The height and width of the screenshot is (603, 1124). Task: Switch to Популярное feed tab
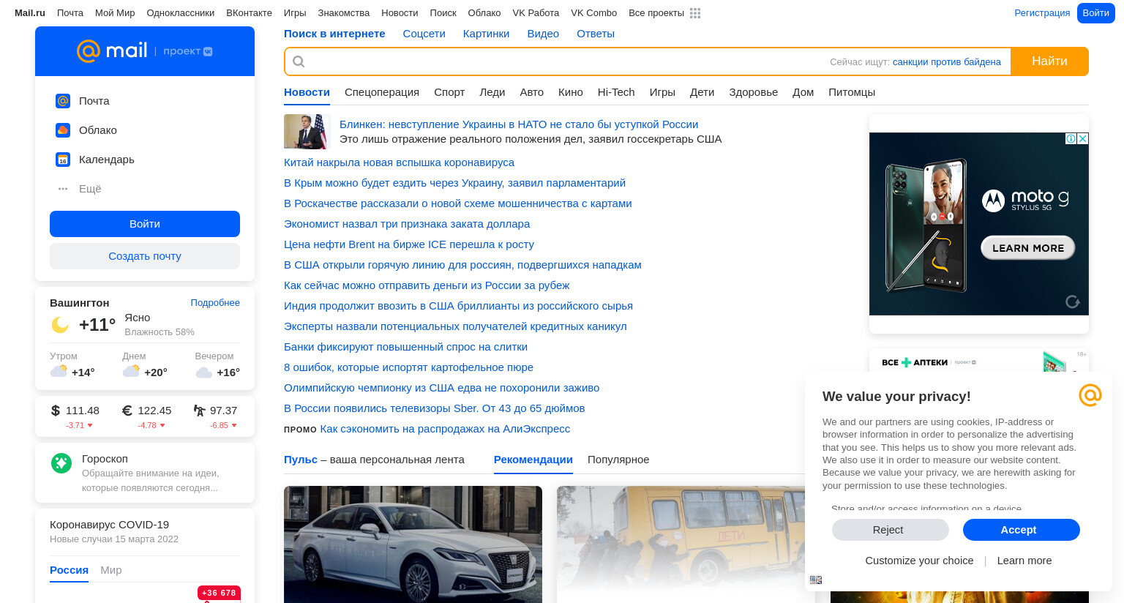[618, 460]
